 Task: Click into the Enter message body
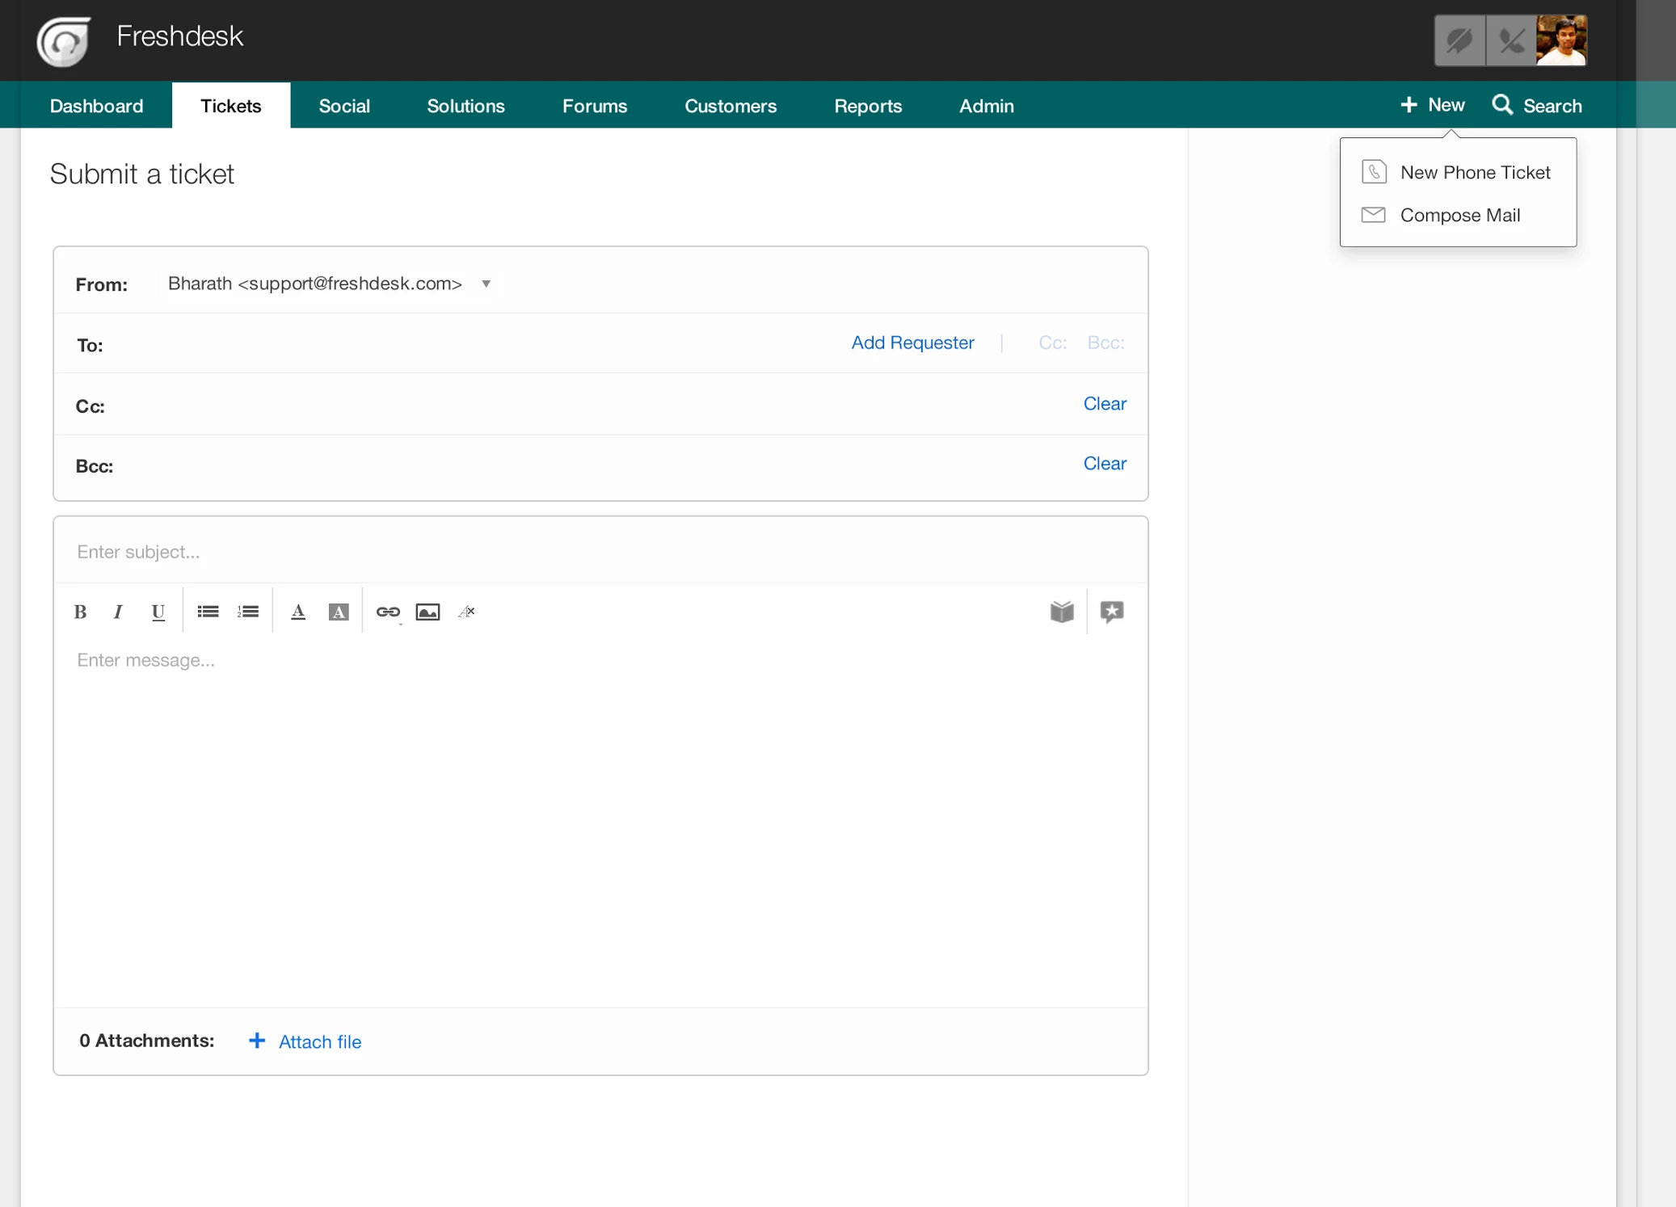pos(600,821)
